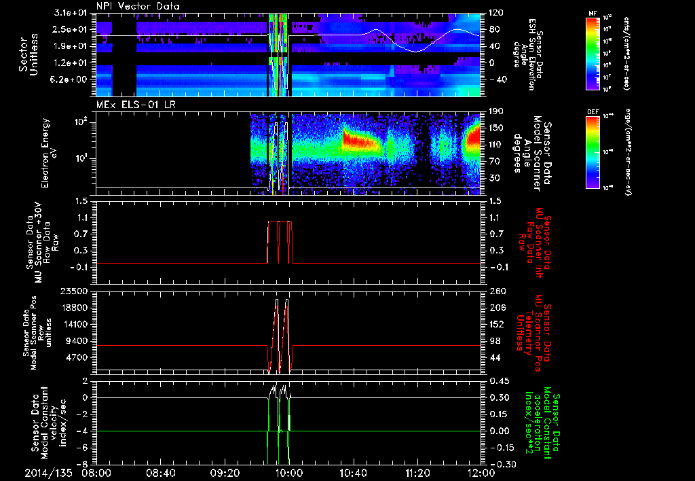Click the NF flux color bar
Screen dimensions: 695x481
pos(593,53)
